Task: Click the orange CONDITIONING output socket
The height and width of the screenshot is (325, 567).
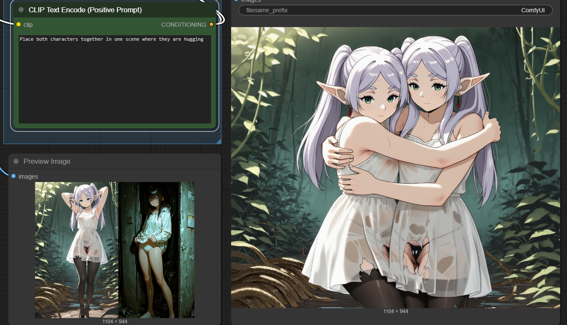Action: [211, 25]
